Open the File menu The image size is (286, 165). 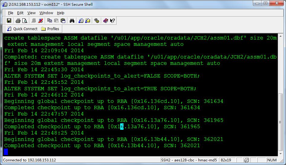click(x=11, y=13)
